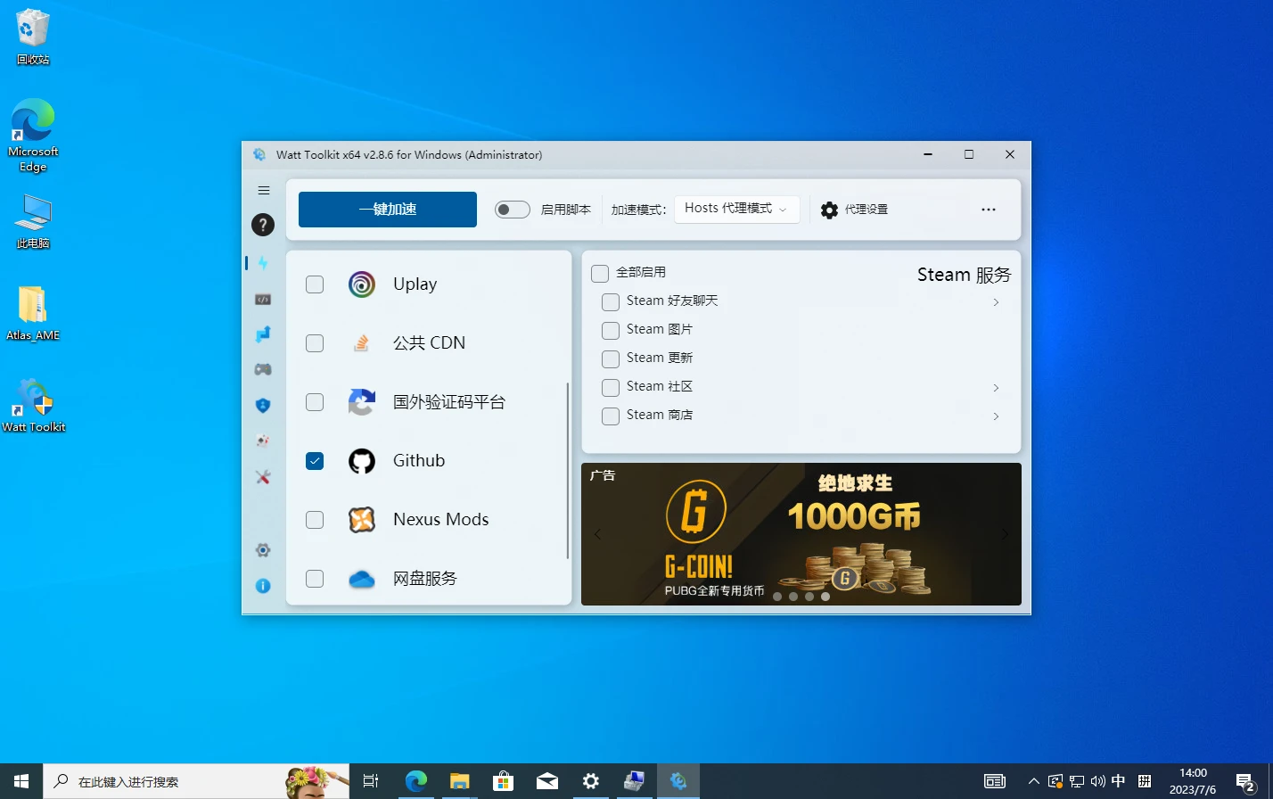The image size is (1273, 799).
Task: Select the Atlas_AME folder on desktop
Action: (x=33, y=313)
